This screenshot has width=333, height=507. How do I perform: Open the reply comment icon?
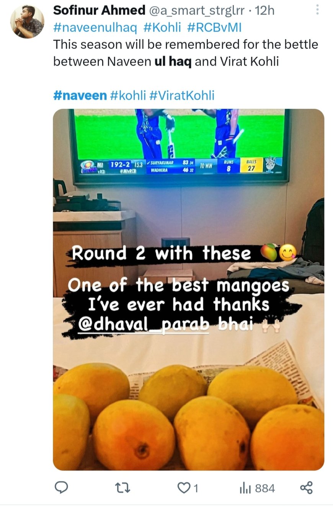tap(62, 487)
